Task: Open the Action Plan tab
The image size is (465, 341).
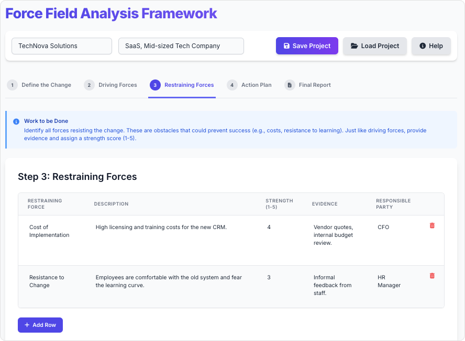Action: [x=249, y=85]
